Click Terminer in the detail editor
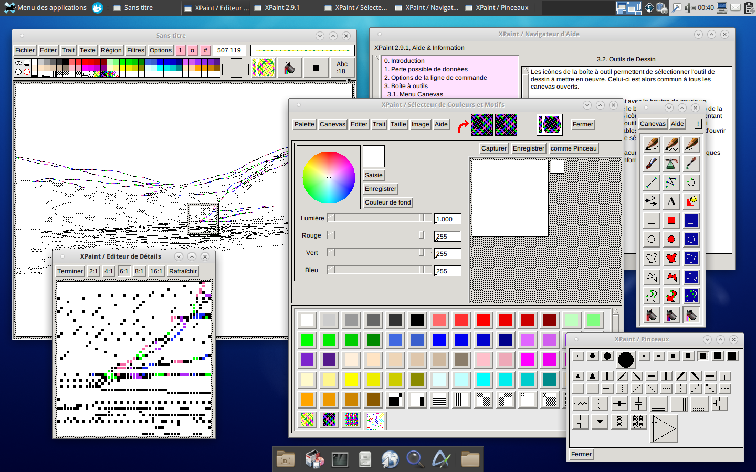Image resolution: width=756 pixels, height=472 pixels. pyautogui.click(x=70, y=271)
